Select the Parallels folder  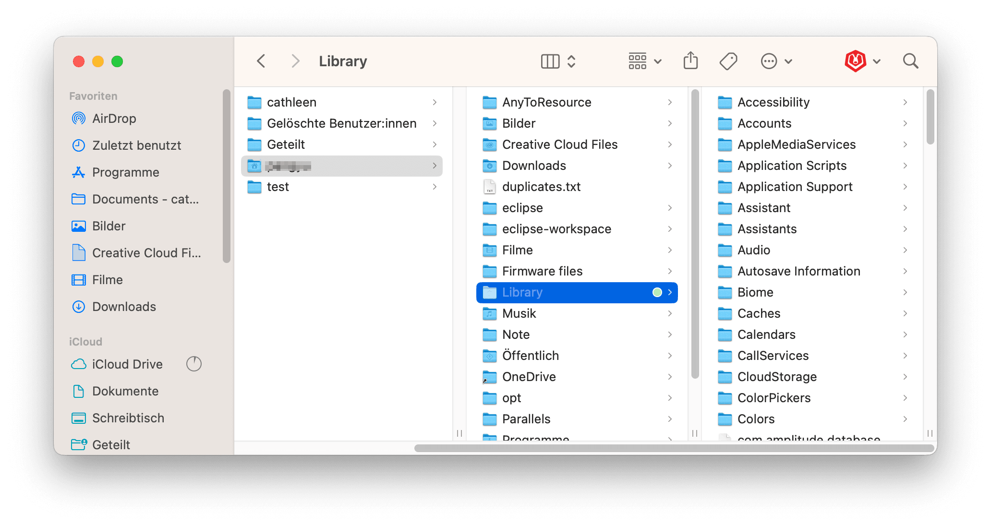(577, 419)
